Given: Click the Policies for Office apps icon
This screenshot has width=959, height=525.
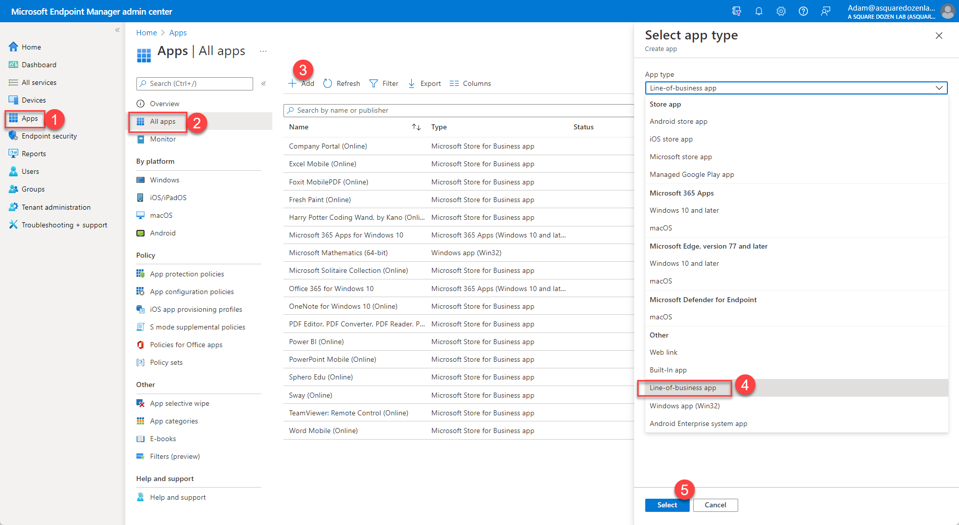Looking at the screenshot, I should click(x=140, y=345).
